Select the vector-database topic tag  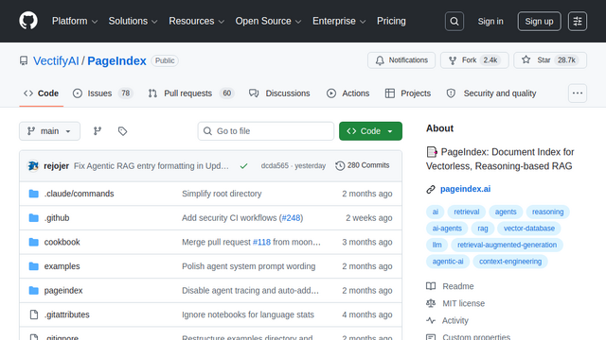pyautogui.click(x=529, y=229)
